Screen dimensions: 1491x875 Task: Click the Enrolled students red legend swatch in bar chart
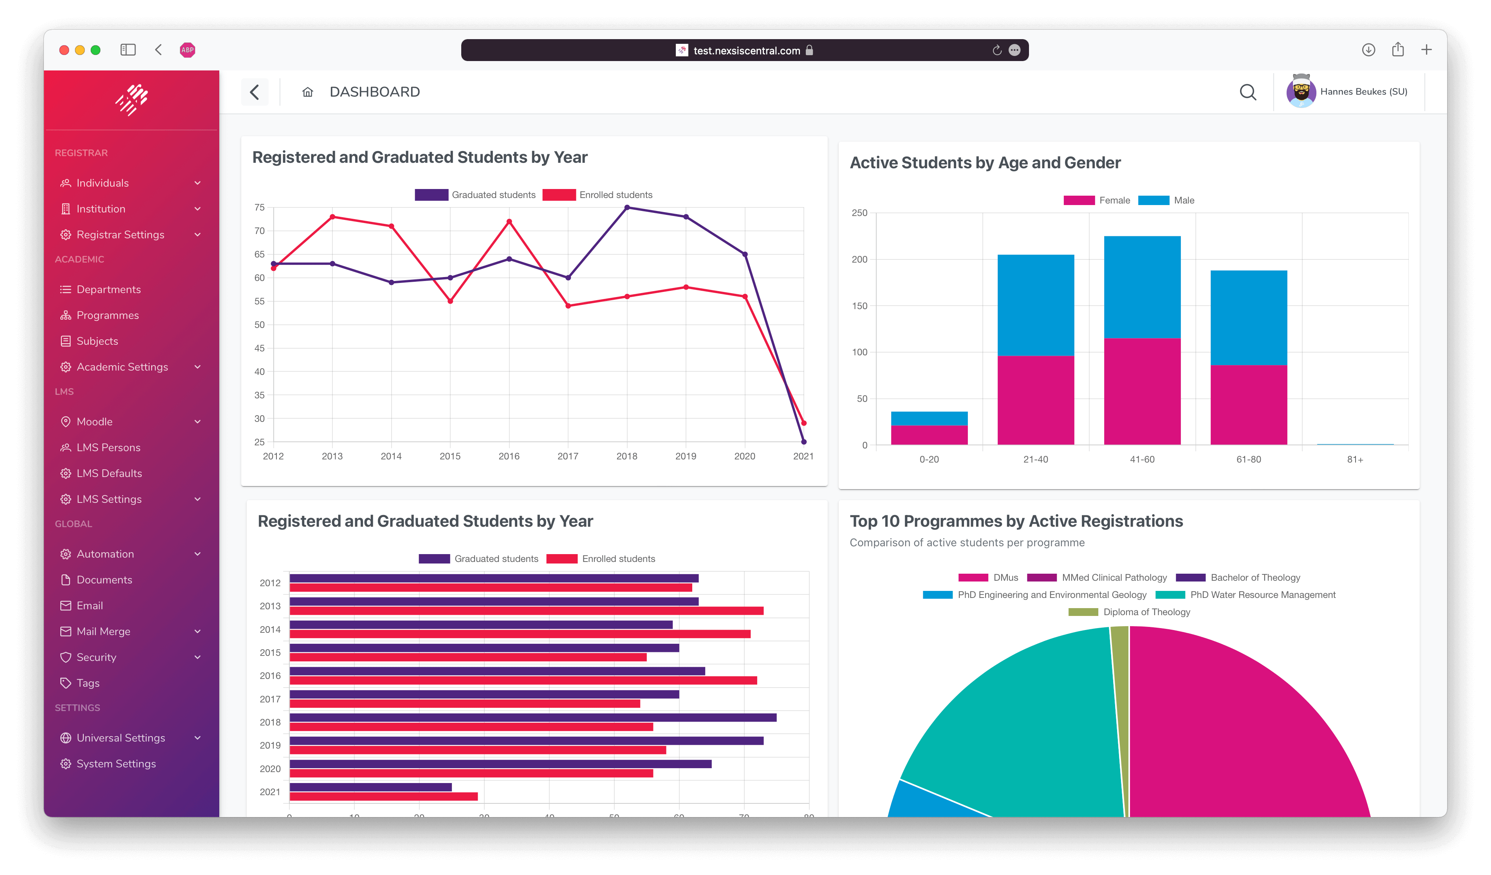[561, 559]
